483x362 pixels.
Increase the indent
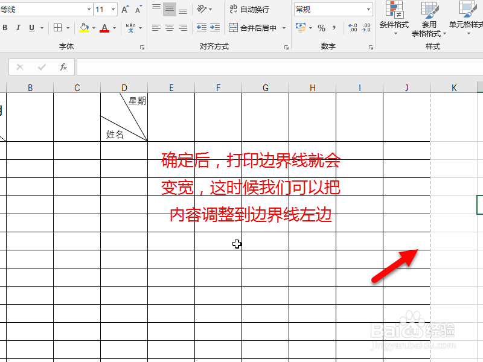[215, 28]
